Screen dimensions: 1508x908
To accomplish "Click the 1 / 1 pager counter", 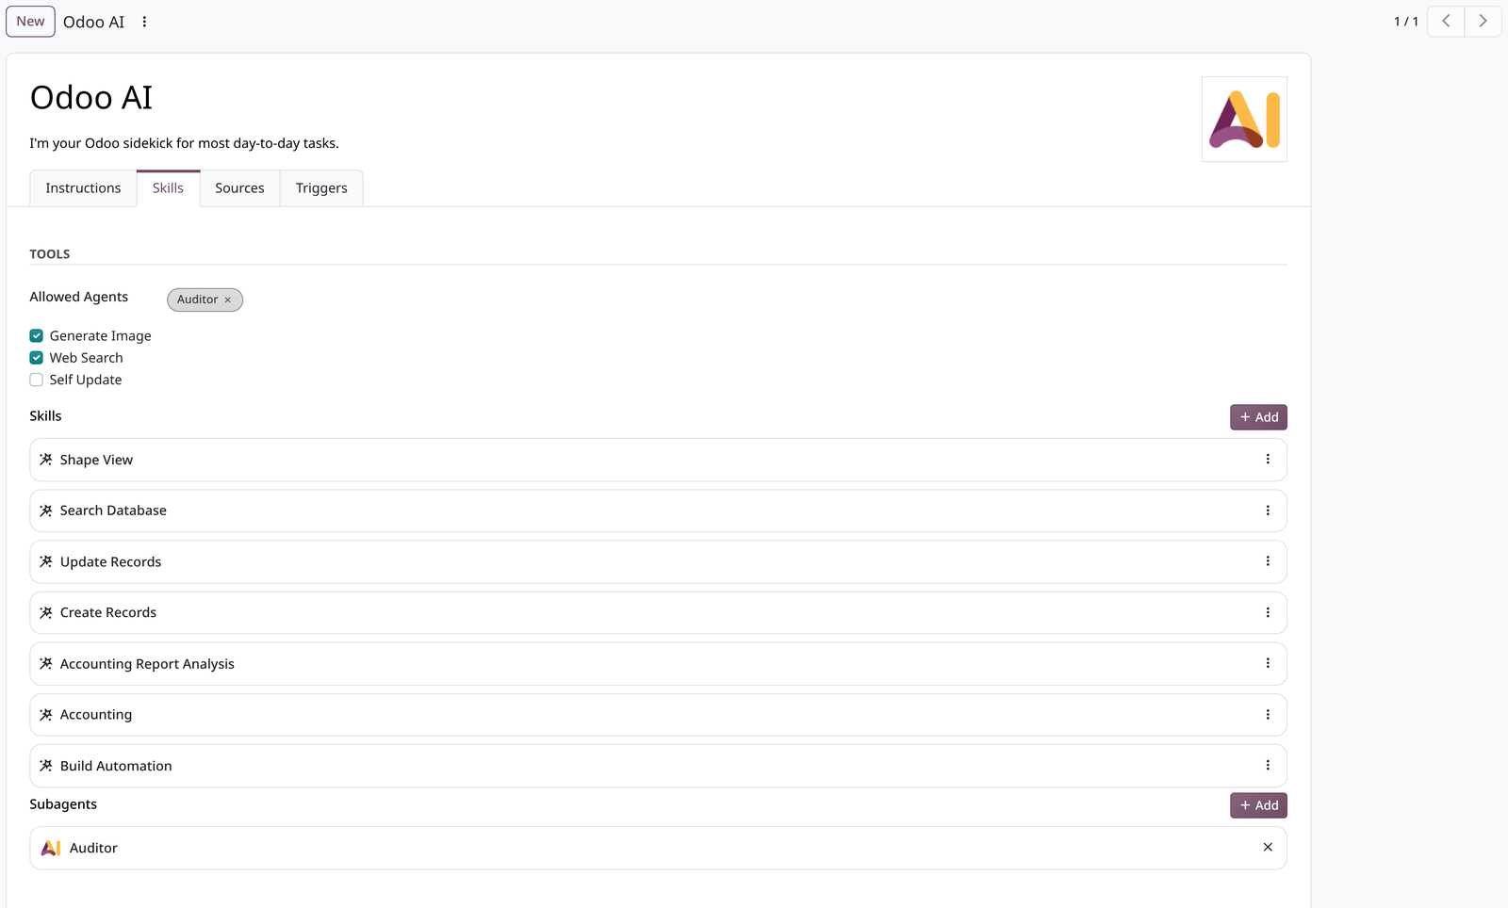I will point(1406,22).
